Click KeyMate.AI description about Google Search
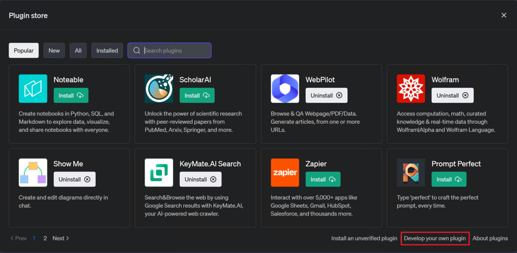 click(194, 206)
